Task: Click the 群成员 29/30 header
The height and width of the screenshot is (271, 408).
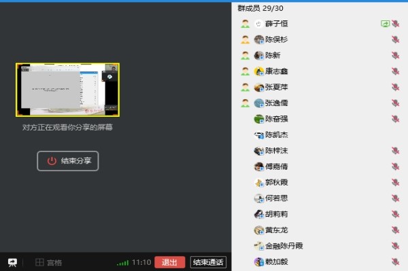Action: tap(260, 8)
